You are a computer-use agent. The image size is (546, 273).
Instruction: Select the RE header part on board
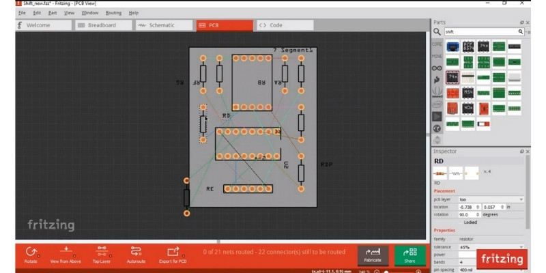pyautogui.click(x=248, y=189)
